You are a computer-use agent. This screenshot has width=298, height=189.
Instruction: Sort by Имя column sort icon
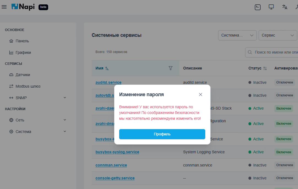pyautogui.click(x=107, y=68)
